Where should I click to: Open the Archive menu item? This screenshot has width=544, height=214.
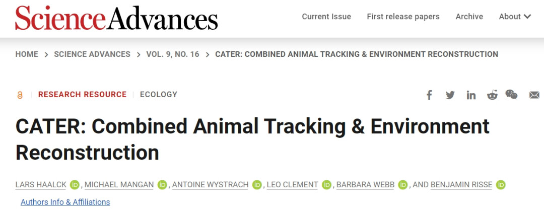click(469, 17)
